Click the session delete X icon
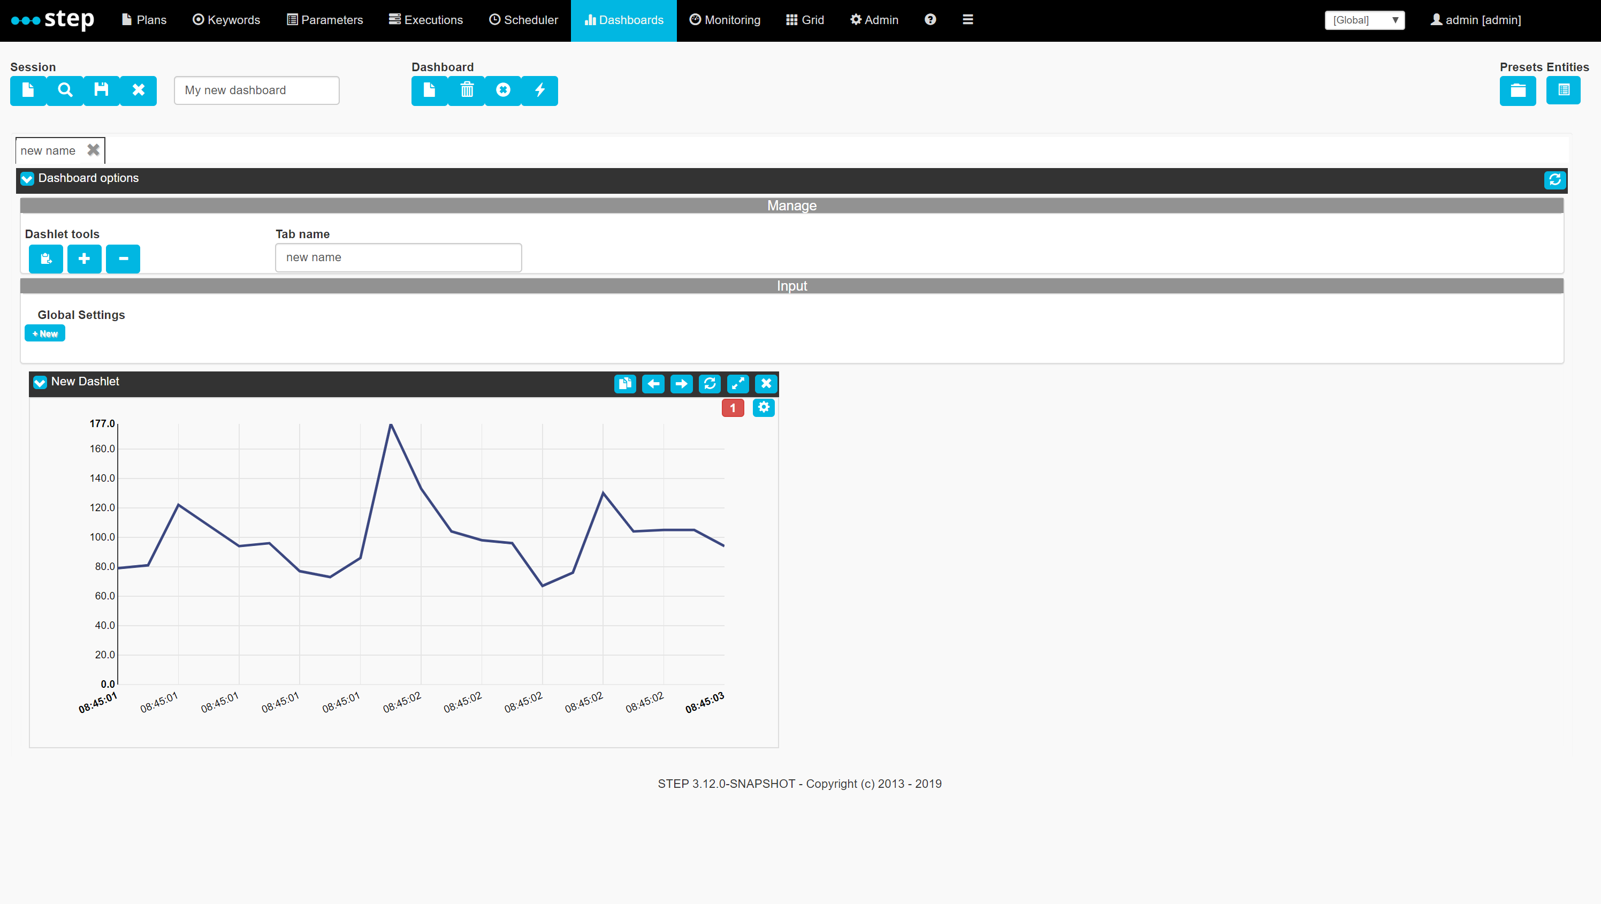The image size is (1601, 904). click(x=138, y=91)
